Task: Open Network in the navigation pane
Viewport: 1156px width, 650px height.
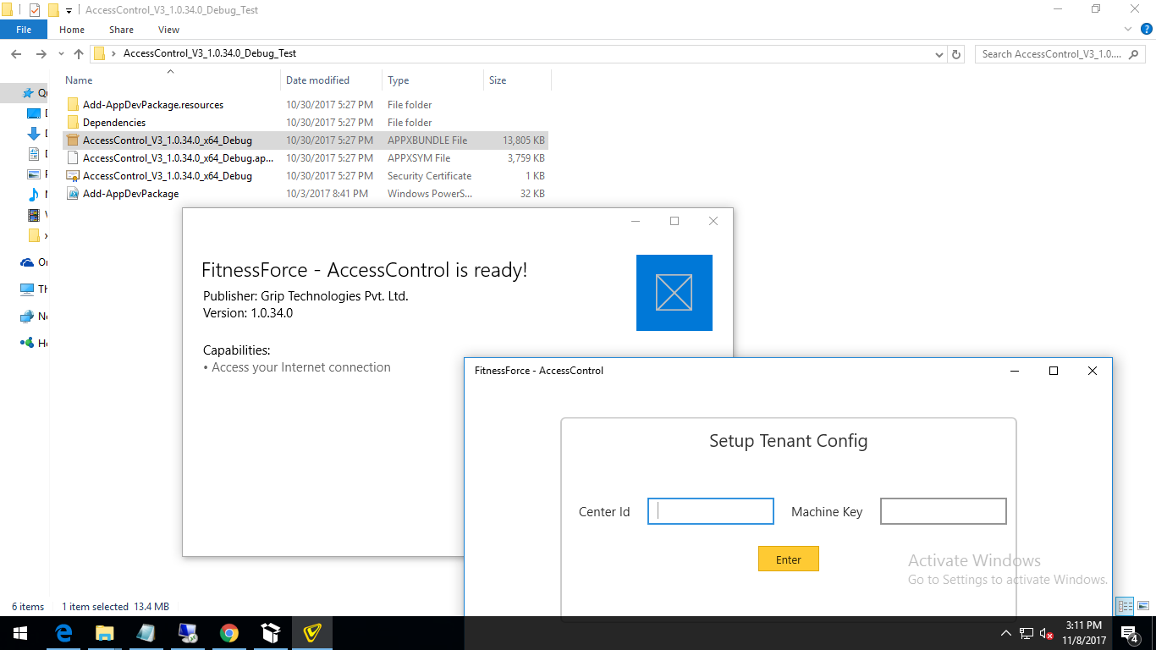Action: point(34,317)
